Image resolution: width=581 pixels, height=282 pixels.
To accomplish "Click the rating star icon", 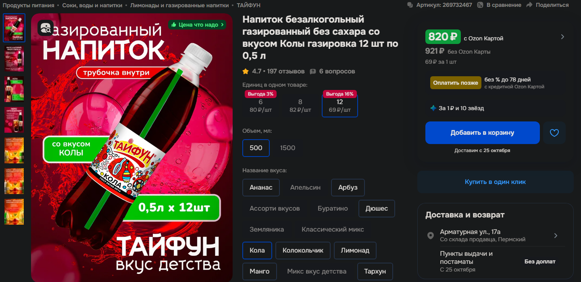I will coord(246,71).
